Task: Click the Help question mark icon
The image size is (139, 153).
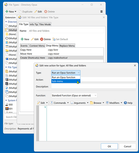Action: [125, 103]
